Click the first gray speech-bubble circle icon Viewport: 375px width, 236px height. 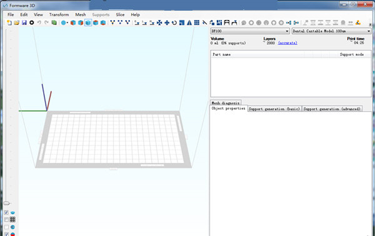tap(244, 22)
